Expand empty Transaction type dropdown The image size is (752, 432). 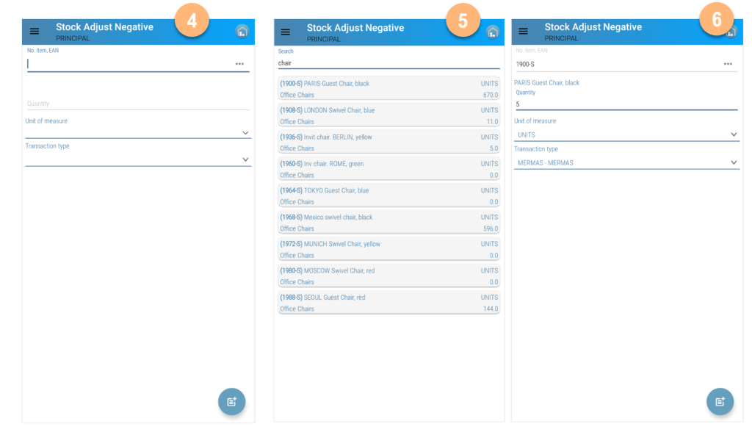coord(138,159)
